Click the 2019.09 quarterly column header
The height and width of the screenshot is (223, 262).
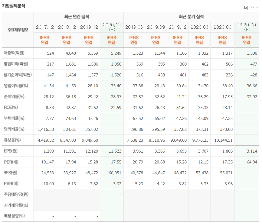[x=156, y=27]
